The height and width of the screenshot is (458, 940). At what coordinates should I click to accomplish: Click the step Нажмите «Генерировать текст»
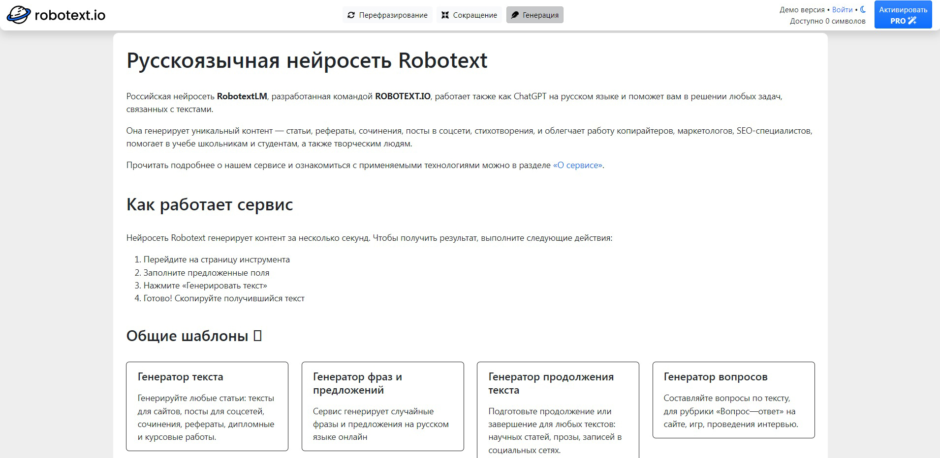coord(205,286)
